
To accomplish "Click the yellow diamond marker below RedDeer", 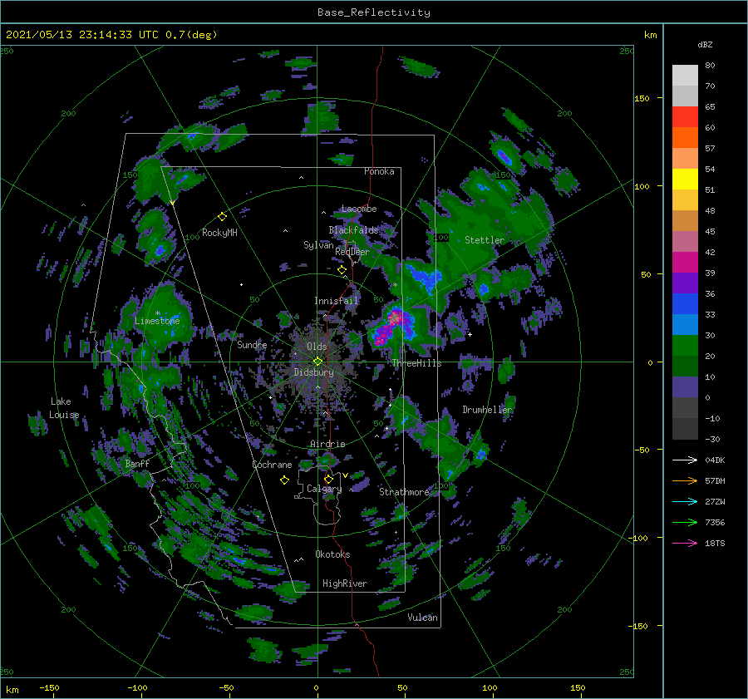I will pos(342,270).
